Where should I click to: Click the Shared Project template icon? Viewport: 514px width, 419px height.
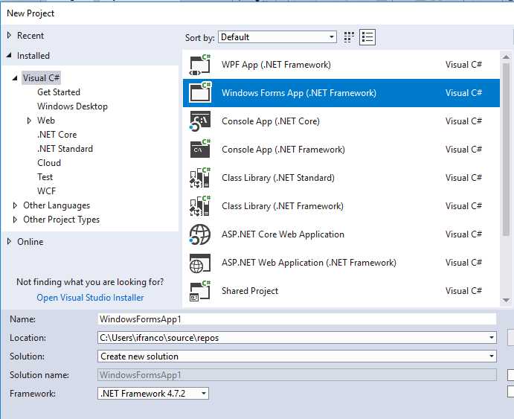coord(200,291)
